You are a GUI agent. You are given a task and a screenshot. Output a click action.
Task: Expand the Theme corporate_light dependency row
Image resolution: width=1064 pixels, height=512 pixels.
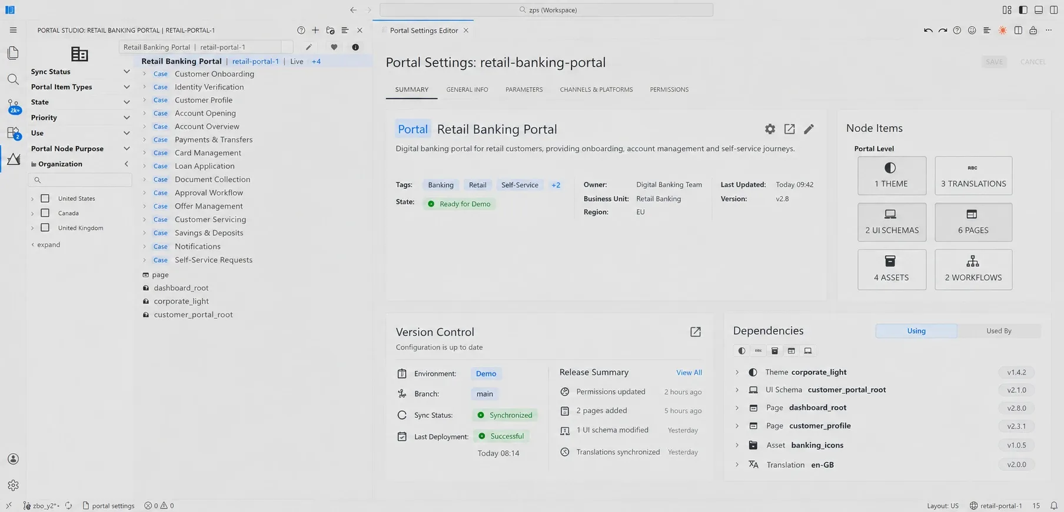(x=737, y=372)
